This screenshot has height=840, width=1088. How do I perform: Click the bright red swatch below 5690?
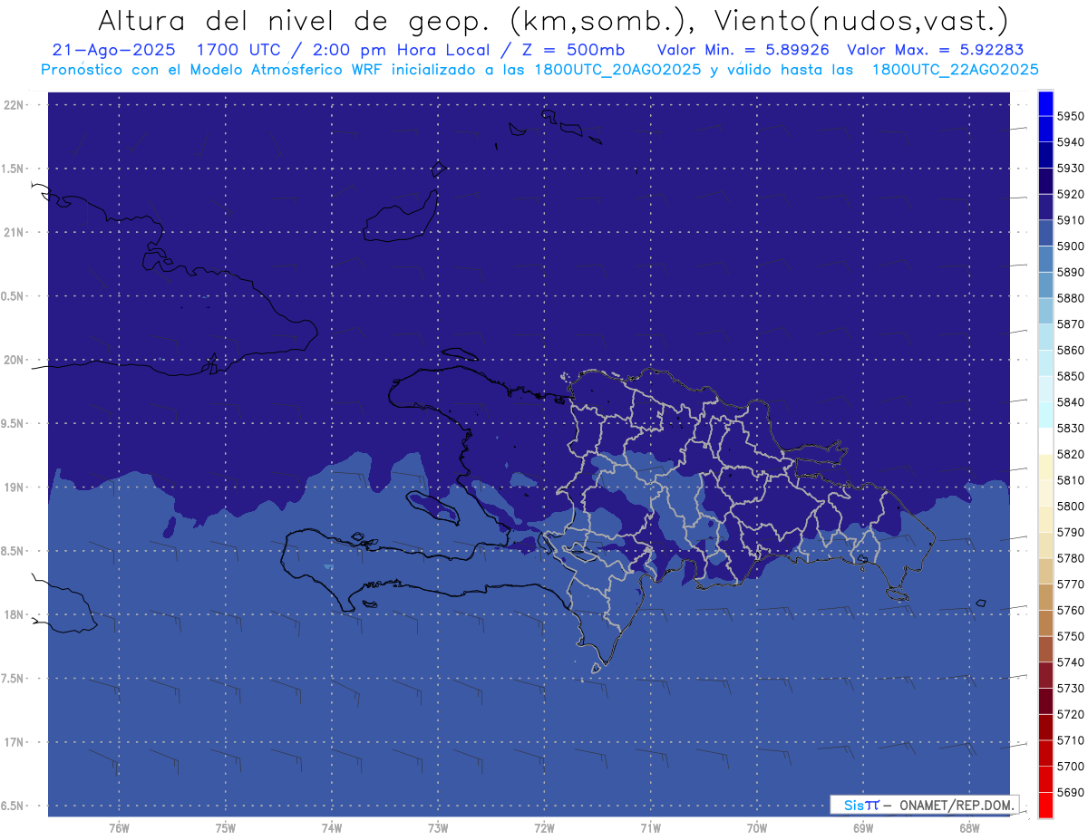[1045, 805]
